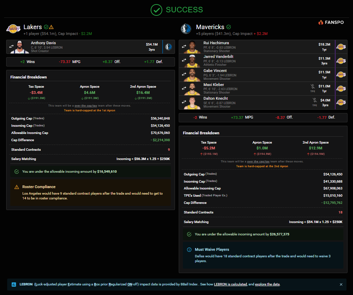
Task: Click Lakers 'over the cap/tax' link
Action: tap(86, 106)
